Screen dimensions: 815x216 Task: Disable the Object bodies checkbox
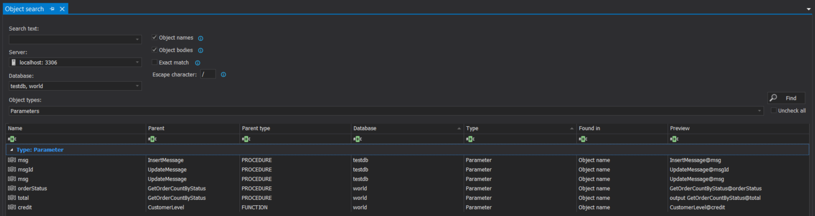155,50
